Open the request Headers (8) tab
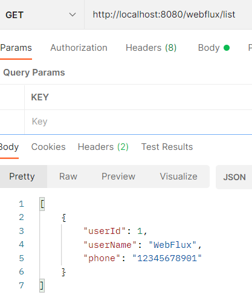The width and height of the screenshot is (252, 295). 151,48
